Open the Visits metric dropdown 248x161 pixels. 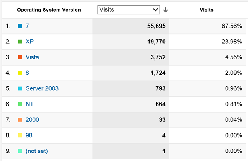coord(129,10)
